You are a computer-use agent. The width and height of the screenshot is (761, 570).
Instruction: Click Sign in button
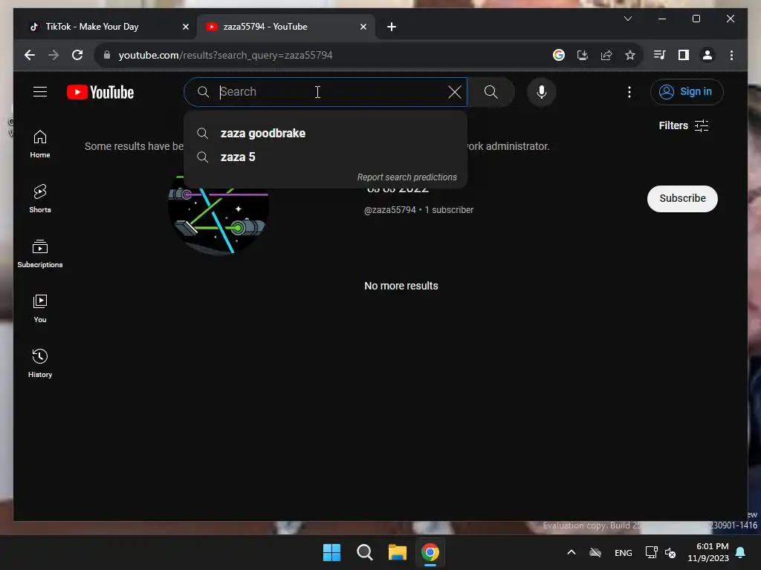[x=687, y=92]
